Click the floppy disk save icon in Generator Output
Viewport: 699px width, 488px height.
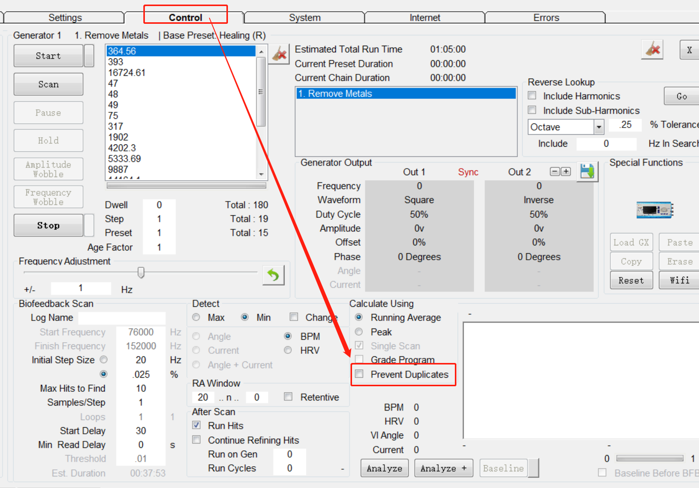point(587,172)
